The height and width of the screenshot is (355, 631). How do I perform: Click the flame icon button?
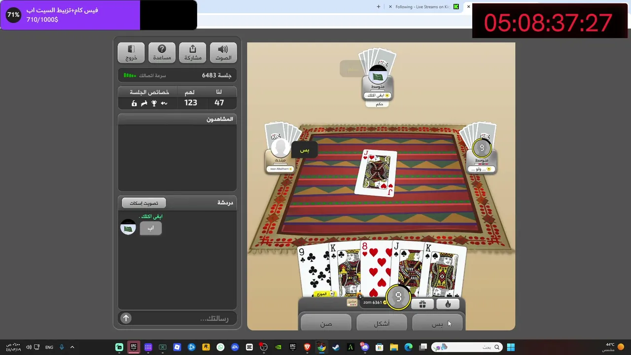[448, 304]
